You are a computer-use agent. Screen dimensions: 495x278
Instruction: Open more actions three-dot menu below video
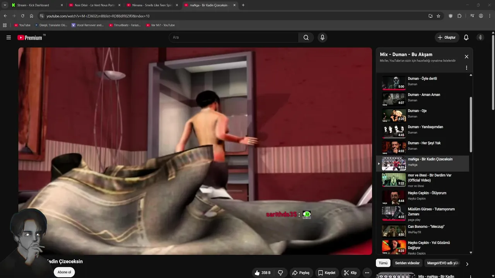point(367,273)
